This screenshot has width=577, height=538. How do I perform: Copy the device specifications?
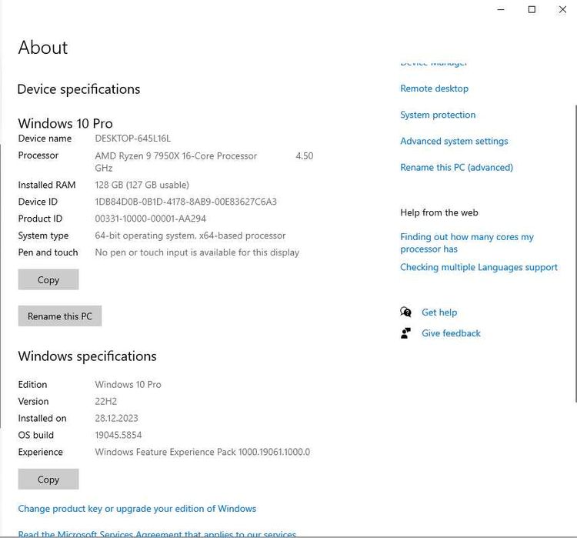coord(48,279)
